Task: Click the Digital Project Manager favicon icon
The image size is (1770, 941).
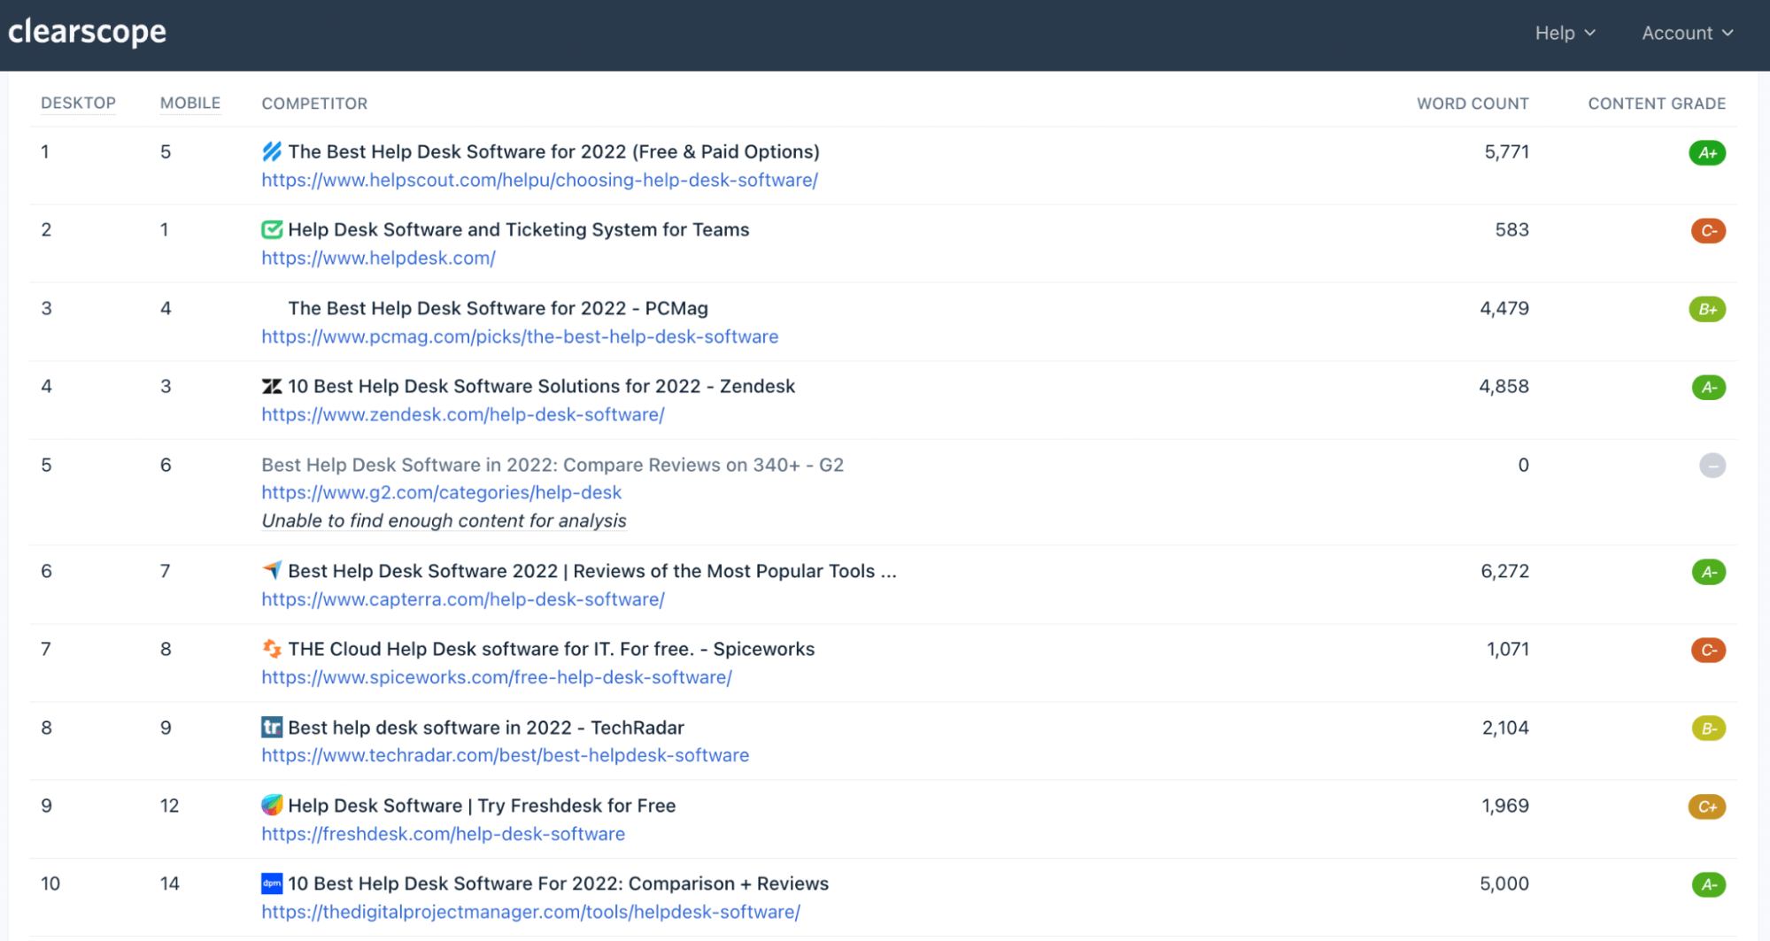Action: [x=272, y=883]
